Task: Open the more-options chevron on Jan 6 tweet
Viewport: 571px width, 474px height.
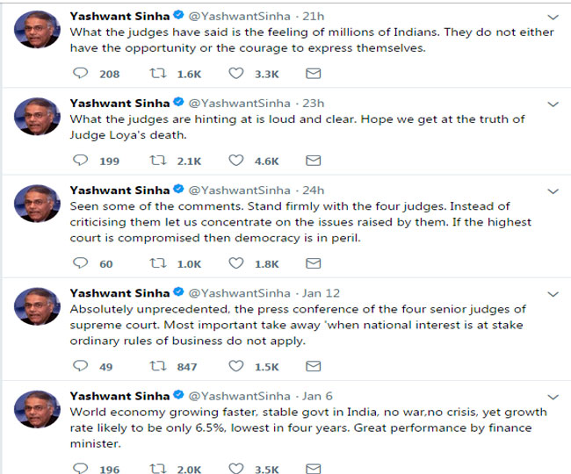Action: (552, 396)
